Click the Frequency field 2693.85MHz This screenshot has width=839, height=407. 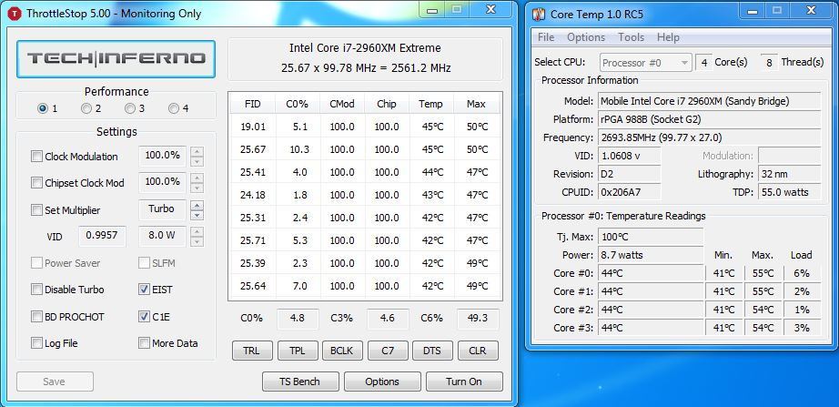point(709,137)
